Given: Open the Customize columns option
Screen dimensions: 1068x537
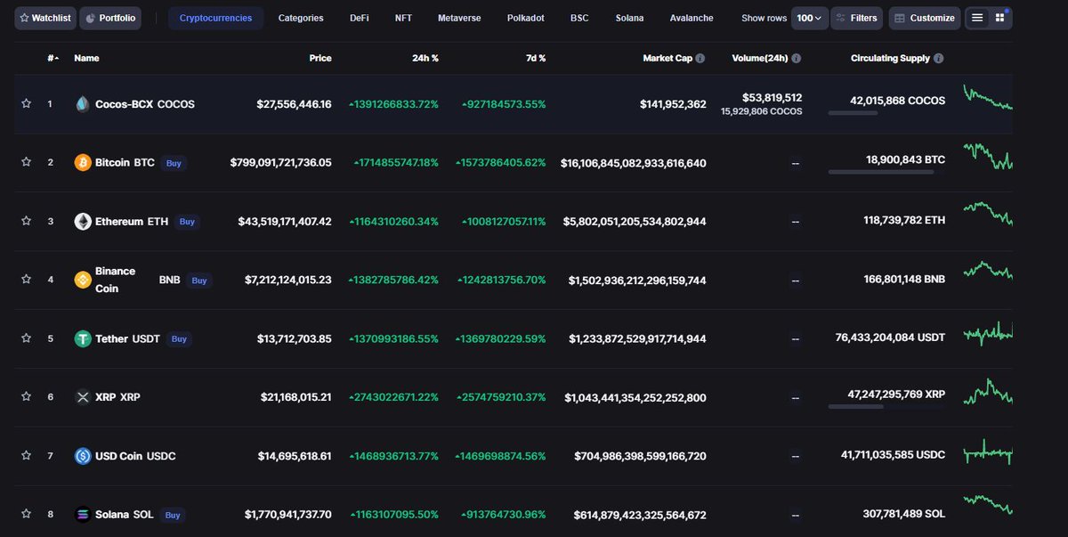Looking at the screenshot, I should tap(924, 18).
